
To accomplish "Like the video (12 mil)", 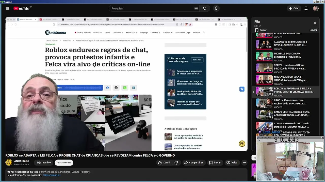I will point(164,163).
